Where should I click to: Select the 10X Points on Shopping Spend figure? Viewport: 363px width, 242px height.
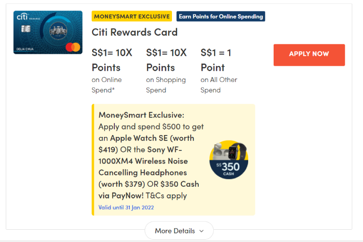coord(166,60)
